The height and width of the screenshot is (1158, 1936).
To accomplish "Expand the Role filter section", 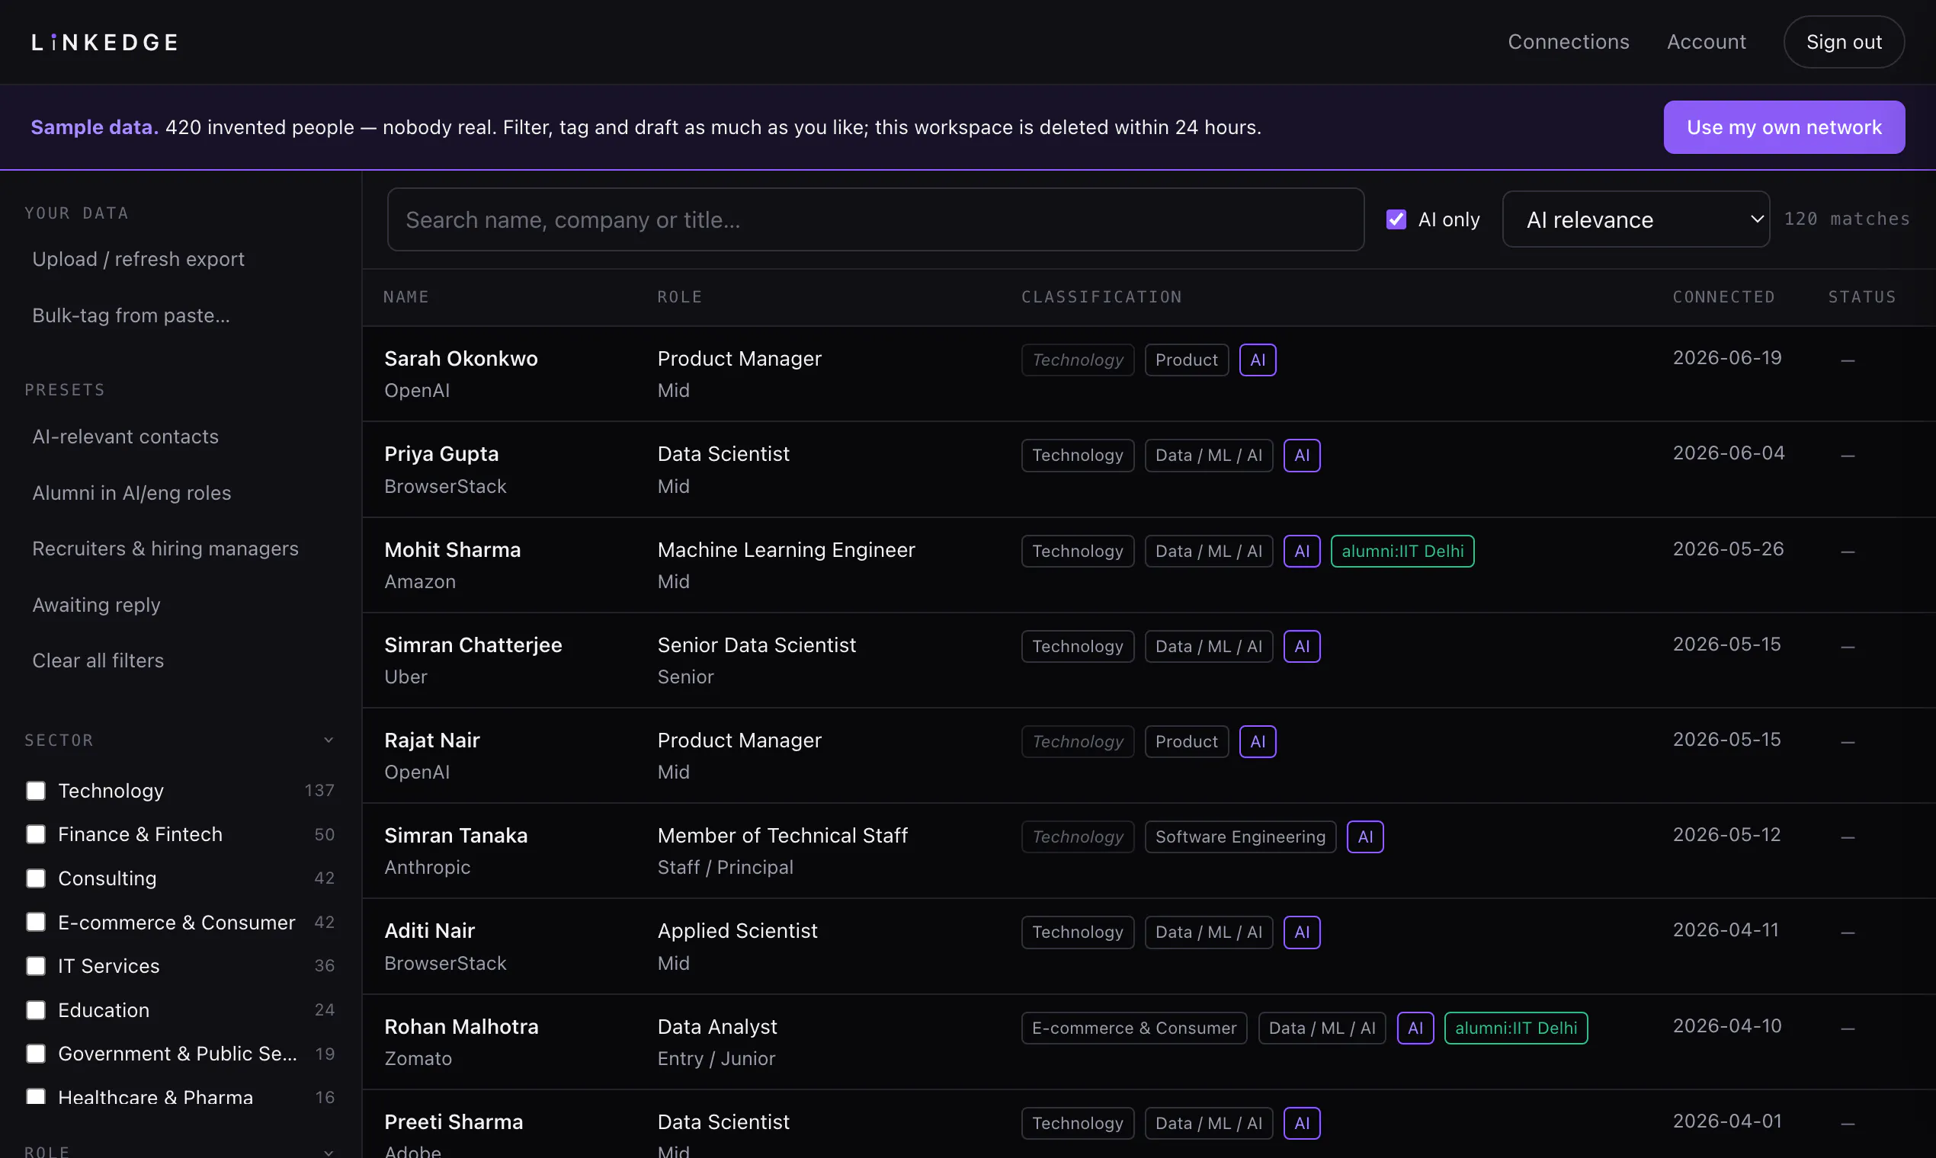I will point(329,1152).
